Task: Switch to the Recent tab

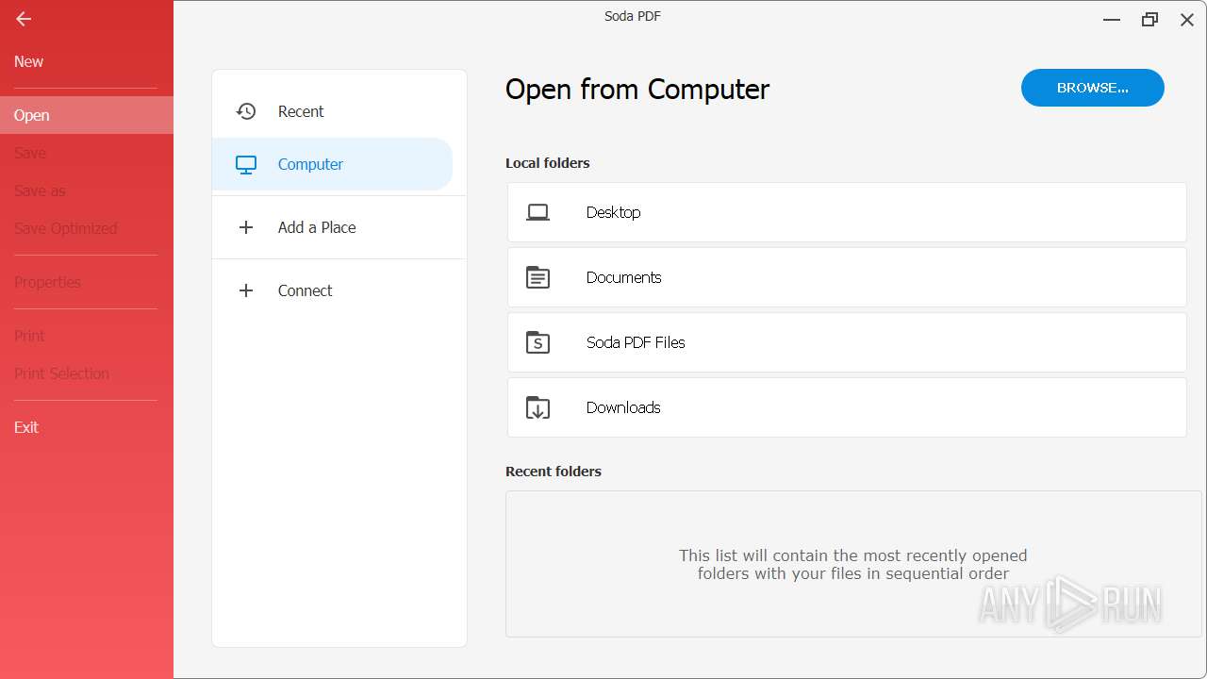Action: click(332, 111)
